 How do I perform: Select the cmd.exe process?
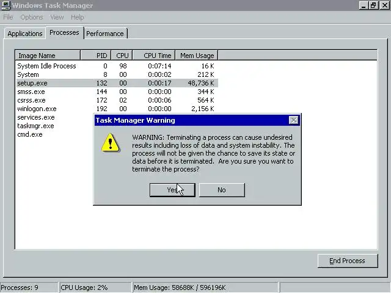[30, 134]
